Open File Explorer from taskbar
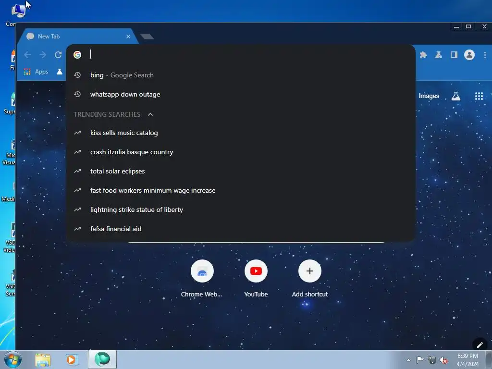 [43, 360]
